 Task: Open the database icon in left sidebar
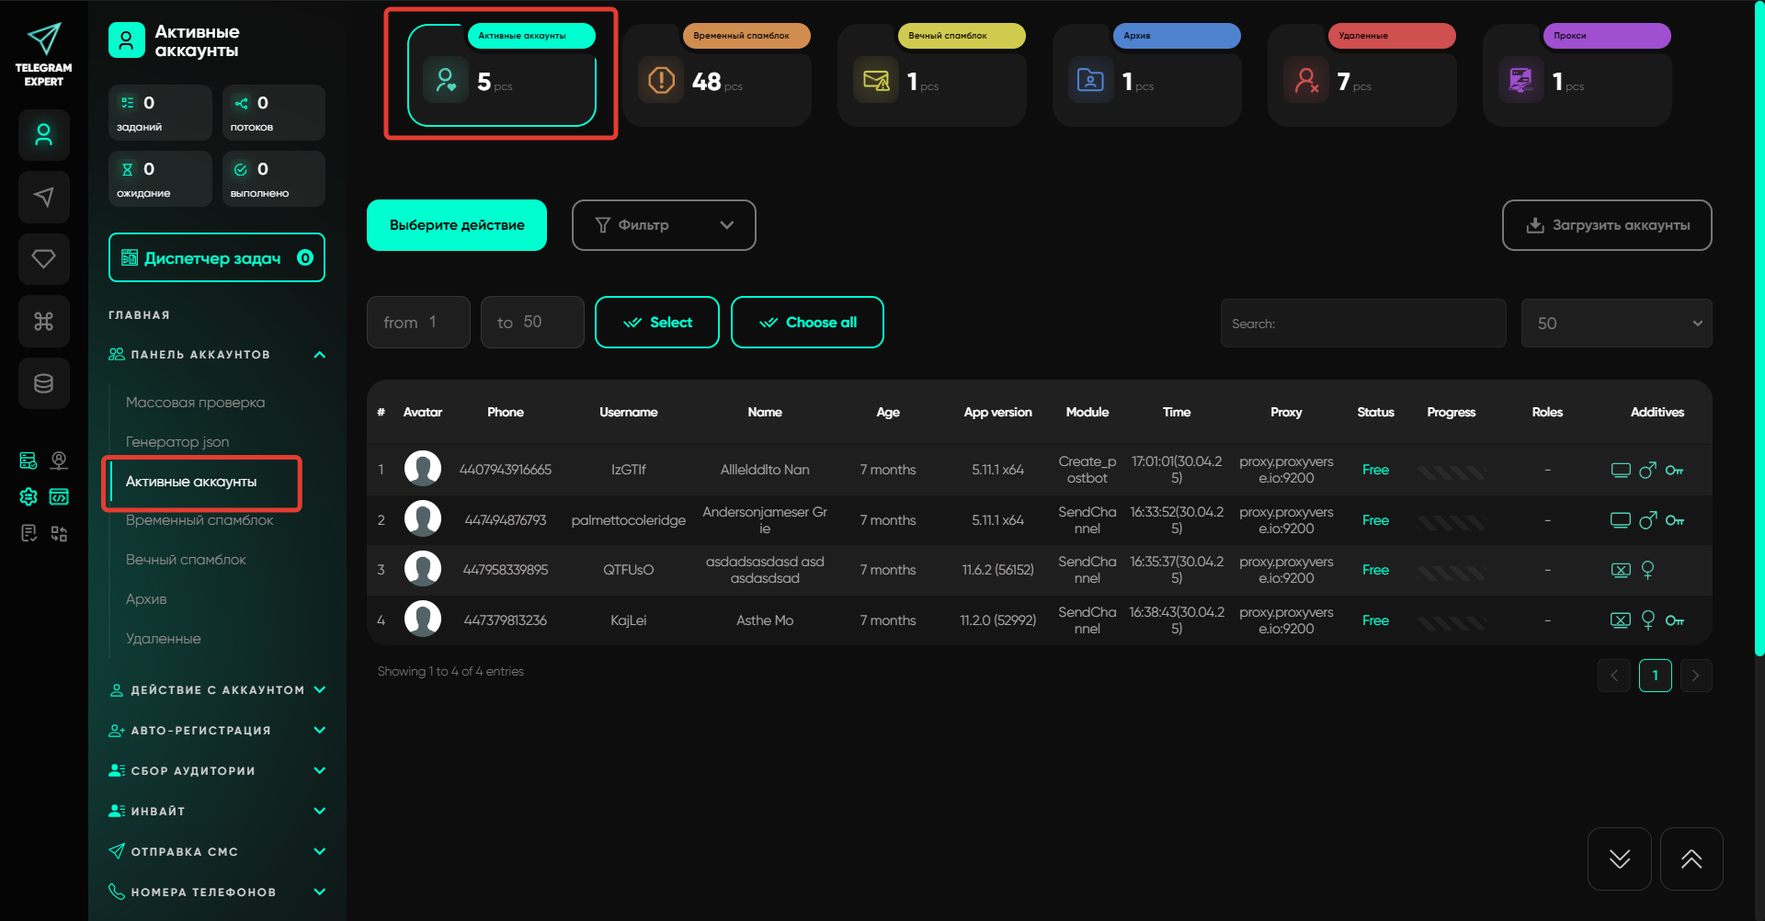pos(43,383)
